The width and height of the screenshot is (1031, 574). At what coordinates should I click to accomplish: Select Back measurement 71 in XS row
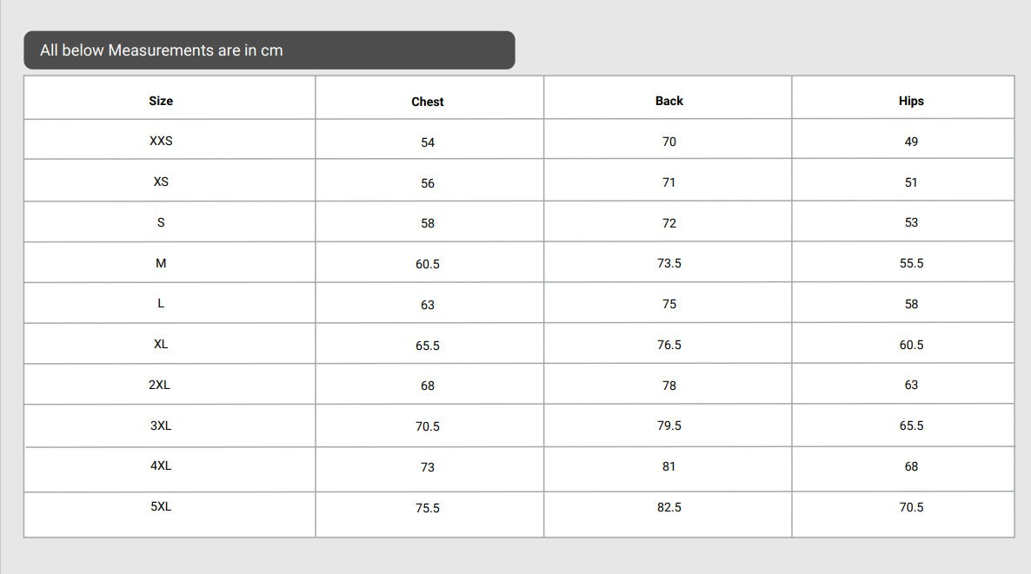point(668,182)
